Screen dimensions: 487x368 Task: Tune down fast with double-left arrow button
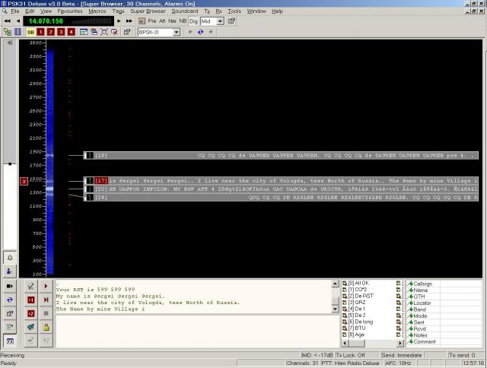pos(7,21)
